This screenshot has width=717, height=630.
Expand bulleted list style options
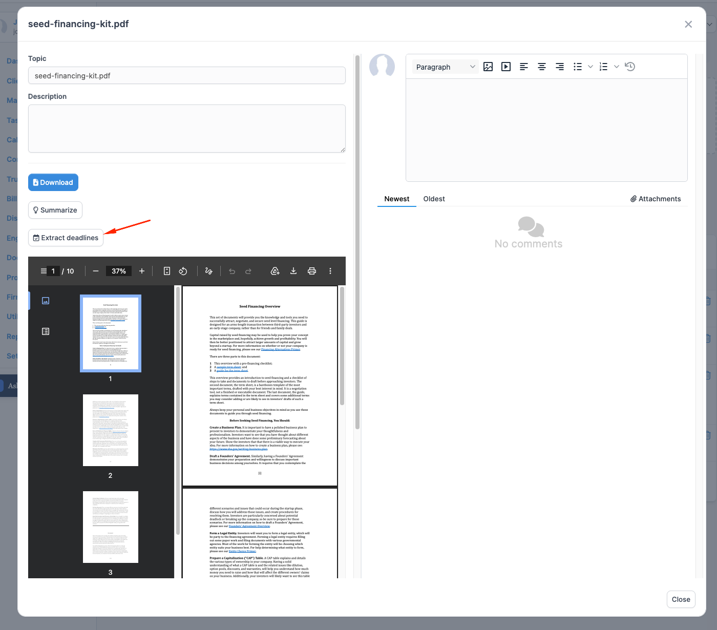point(591,67)
